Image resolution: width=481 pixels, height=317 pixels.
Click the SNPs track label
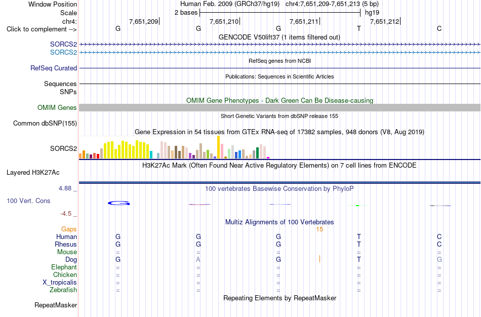[68, 92]
